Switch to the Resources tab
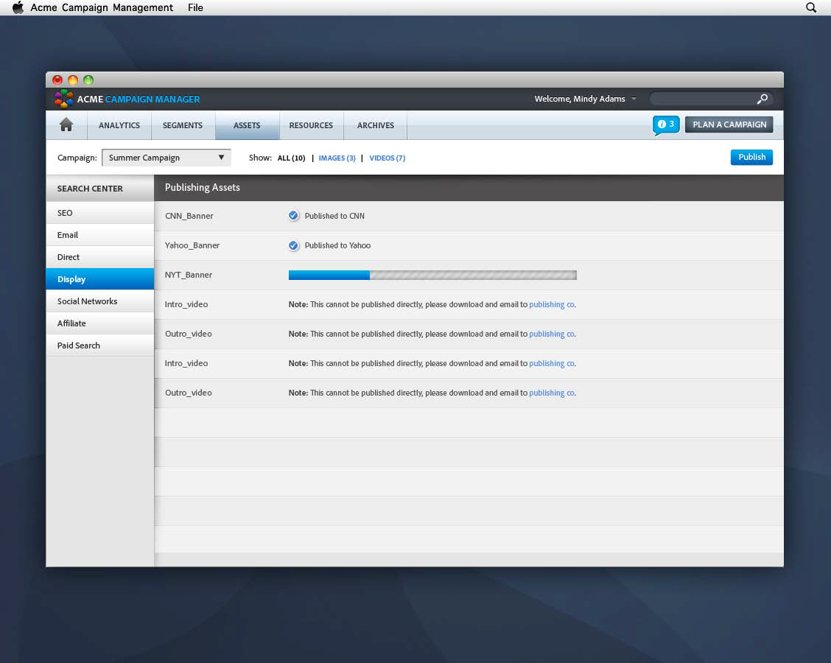Viewport: 831px width, 663px height. pyautogui.click(x=311, y=125)
